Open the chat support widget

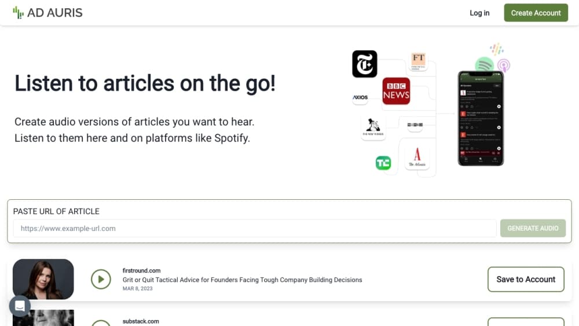click(x=20, y=306)
